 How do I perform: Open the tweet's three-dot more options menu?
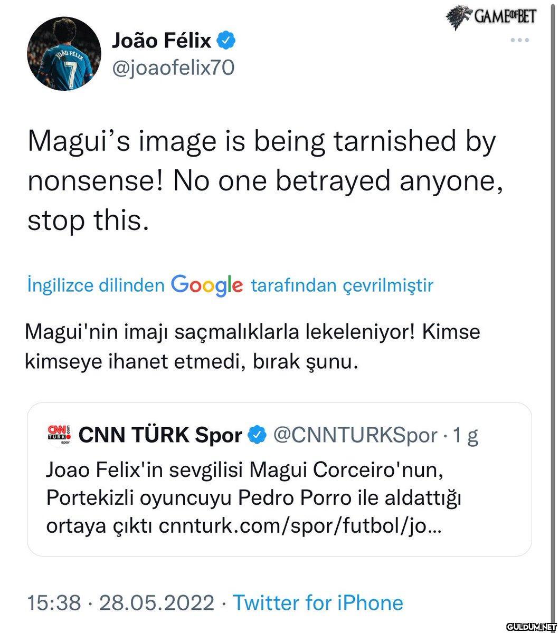519,41
